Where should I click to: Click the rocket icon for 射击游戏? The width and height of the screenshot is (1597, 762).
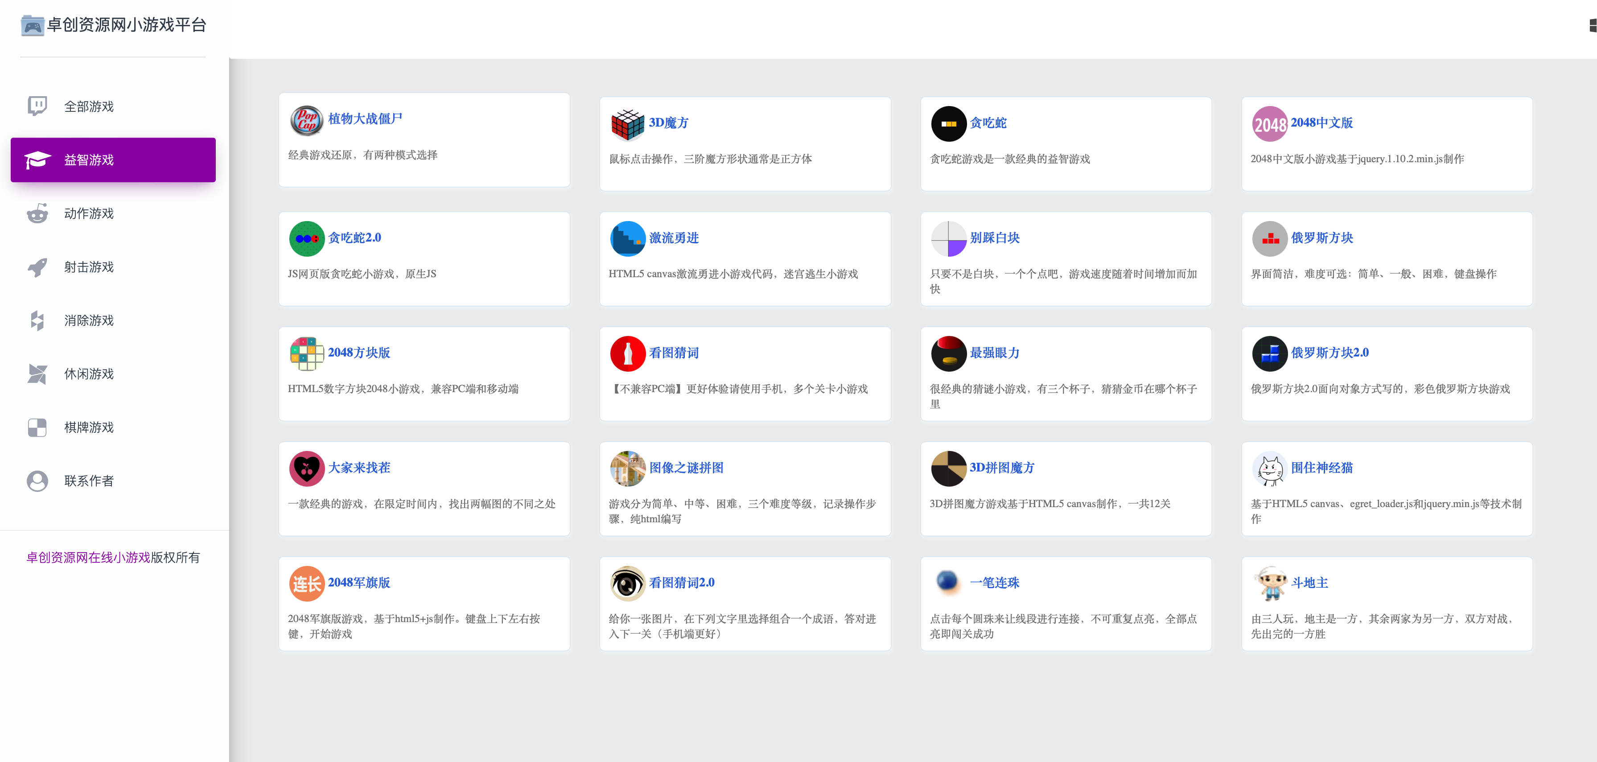(37, 267)
